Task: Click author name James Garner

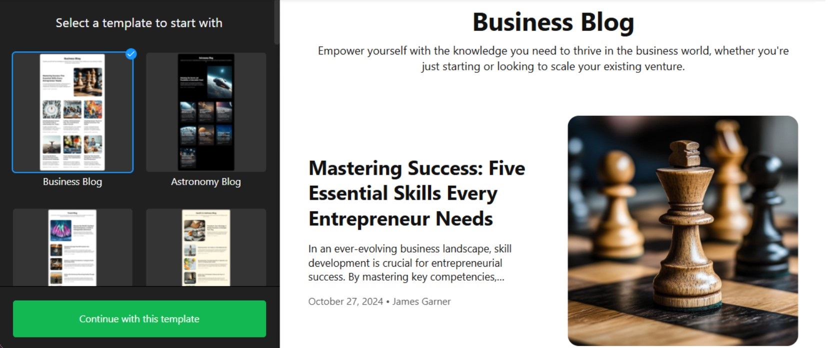Action: 422,301
